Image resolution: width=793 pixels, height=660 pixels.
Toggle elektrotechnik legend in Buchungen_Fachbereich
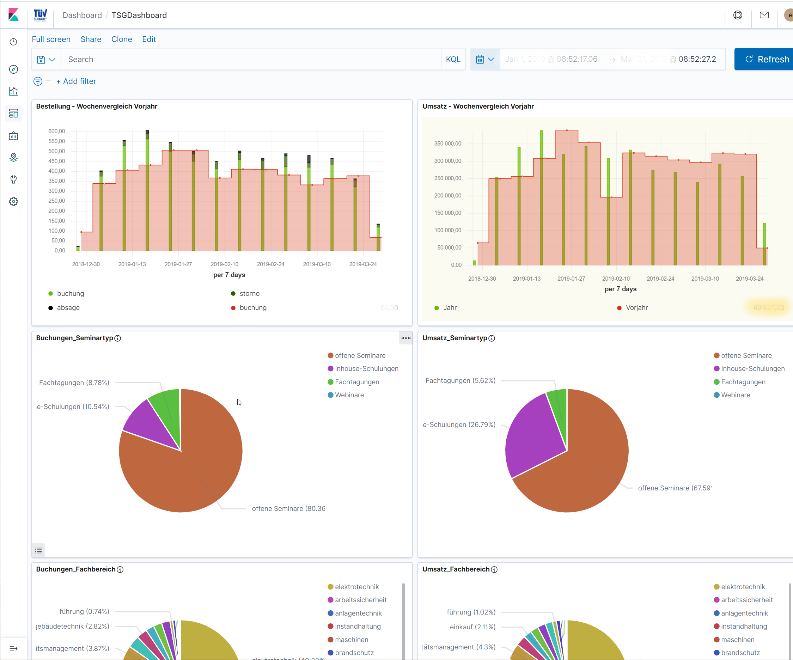(353, 587)
